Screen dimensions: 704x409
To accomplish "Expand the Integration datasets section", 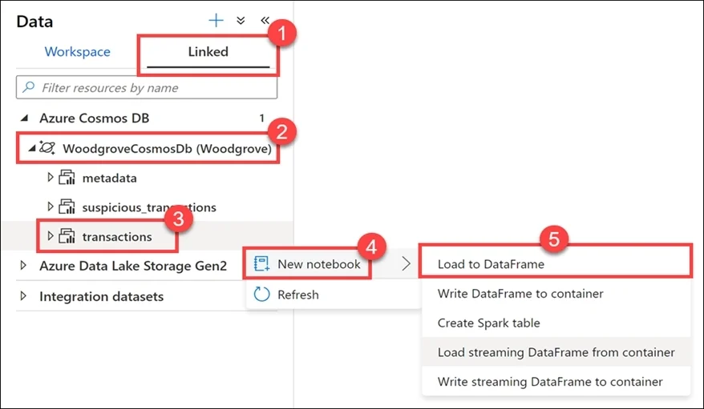I will pyautogui.click(x=23, y=296).
